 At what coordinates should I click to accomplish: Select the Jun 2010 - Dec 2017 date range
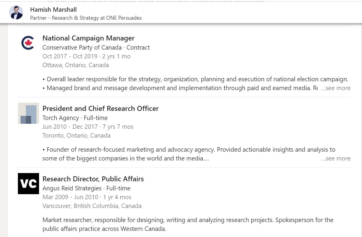click(70, 127)
